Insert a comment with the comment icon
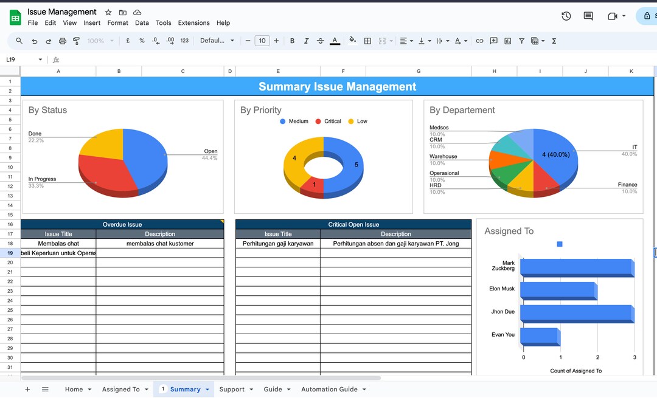 coord(494,41)
